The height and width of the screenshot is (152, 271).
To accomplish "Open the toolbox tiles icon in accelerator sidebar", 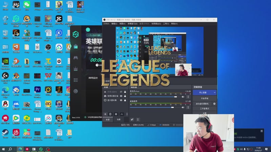I will coord(76,80).
